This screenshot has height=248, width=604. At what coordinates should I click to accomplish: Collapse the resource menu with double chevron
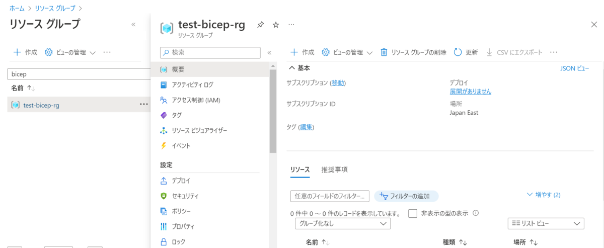click(x=269, y=52)
